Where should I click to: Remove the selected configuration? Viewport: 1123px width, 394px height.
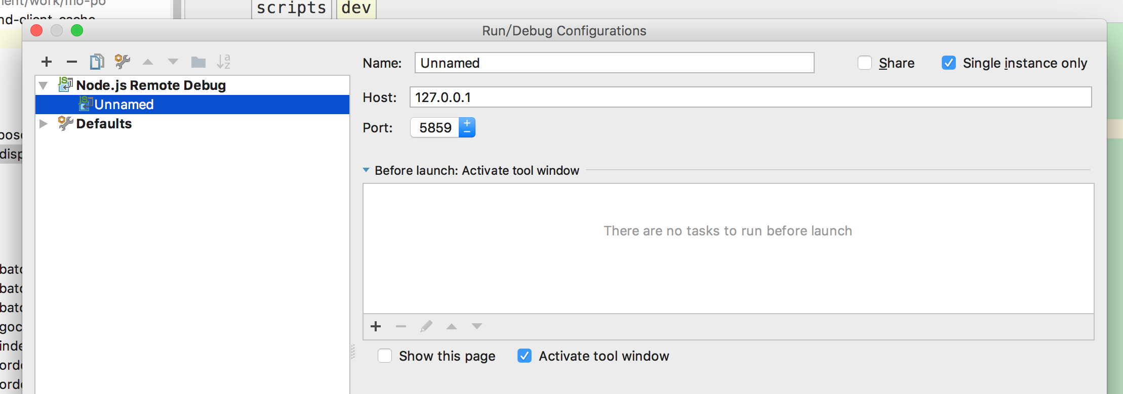click(x=72, y=62)
